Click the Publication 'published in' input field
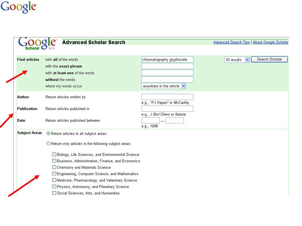The image size is (302, 226). [x=167, y=109]
